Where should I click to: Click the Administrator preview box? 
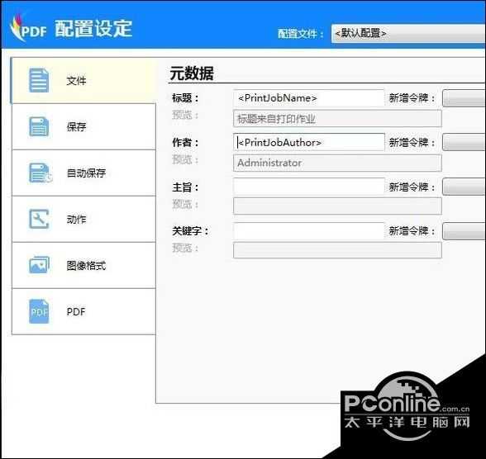pos(337,163)
